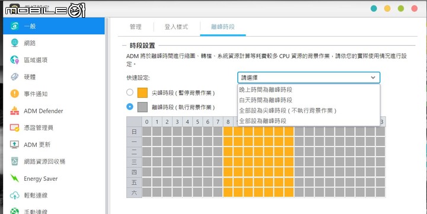The image size is (427, 214).
Task: Open the 區域選項 regional options icon
Action: [x=15, y=60]
